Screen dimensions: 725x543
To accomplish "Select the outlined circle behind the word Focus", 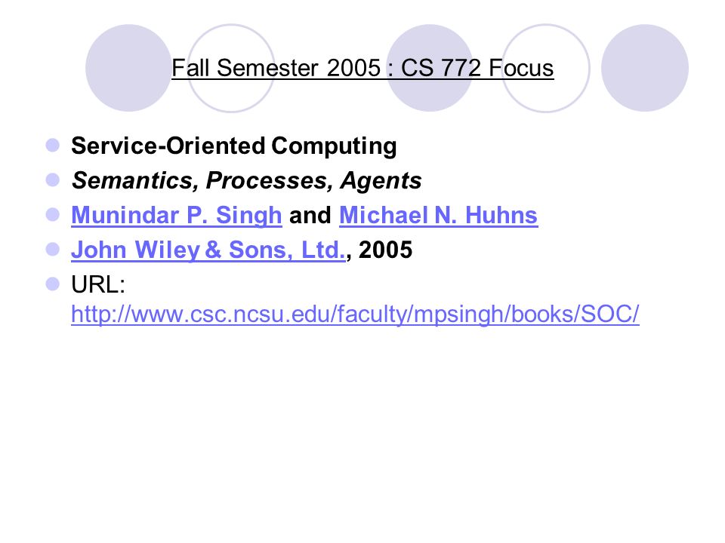I will [545, 68].
